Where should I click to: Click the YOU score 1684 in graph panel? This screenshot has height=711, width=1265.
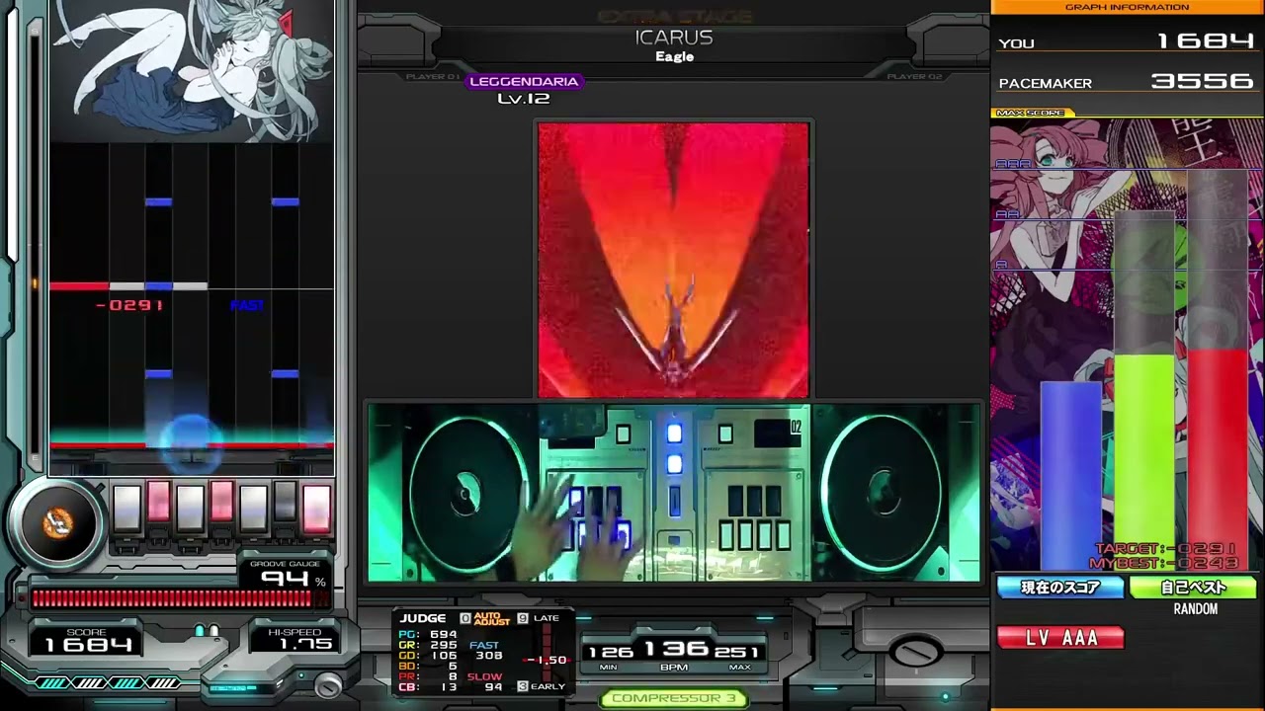point(1206,41)
